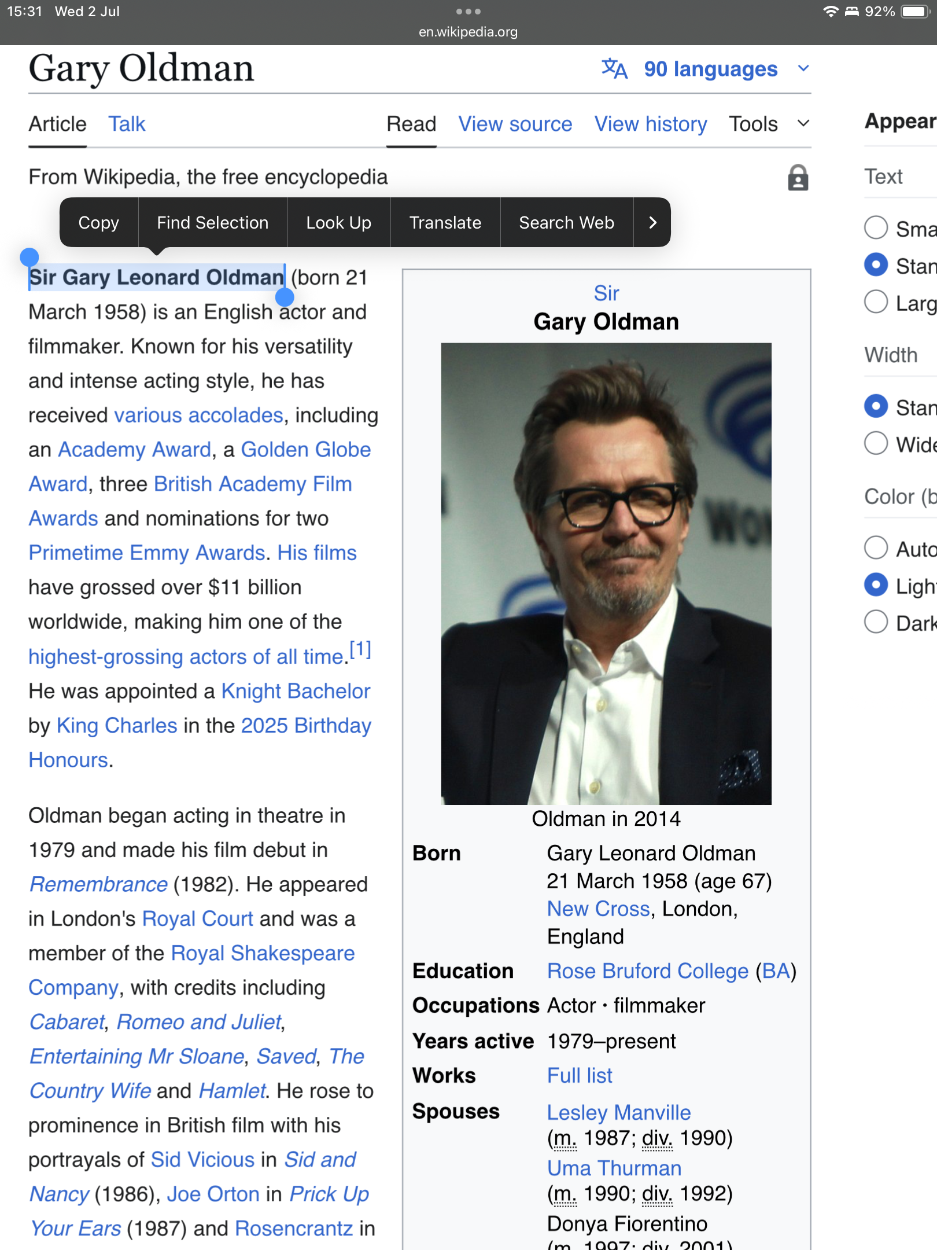Open the BA degree link
The image size is (937, 1250).
(x=776, y=971)
